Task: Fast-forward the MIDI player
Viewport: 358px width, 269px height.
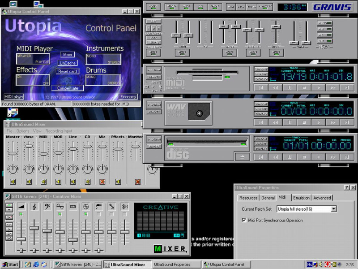Action: [333, 87]
